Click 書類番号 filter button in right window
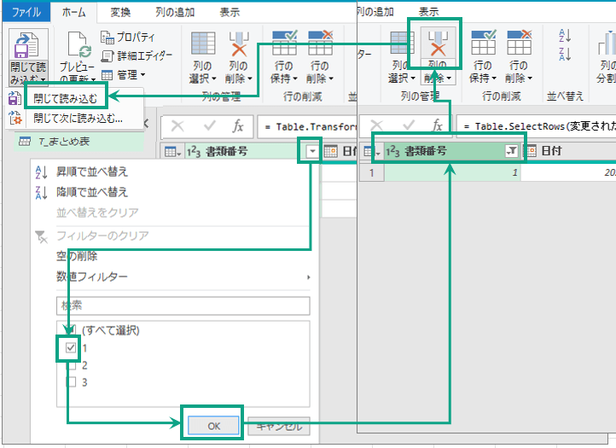 click(511, 150)
